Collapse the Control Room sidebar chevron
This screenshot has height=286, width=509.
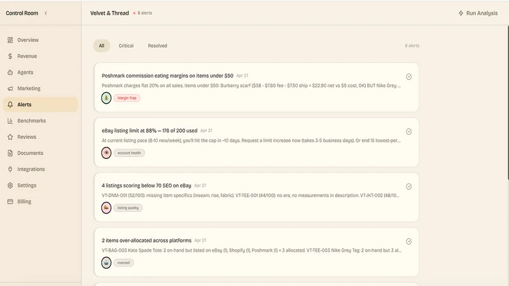[x=46, y=13]
